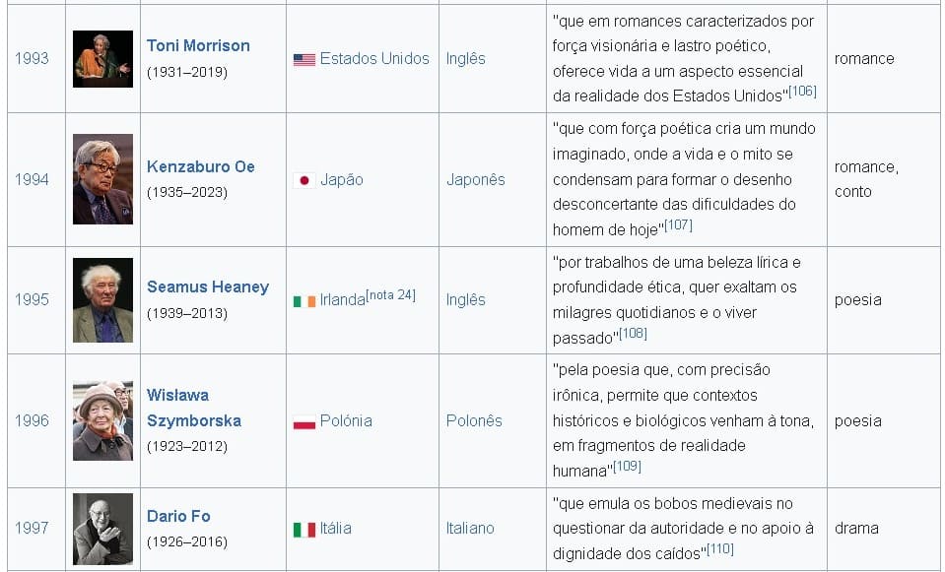Open Kenzaburo Oe's portrait photo
Image resolution: width=945 pixels, height=572 pixels.
coord(102,179)
